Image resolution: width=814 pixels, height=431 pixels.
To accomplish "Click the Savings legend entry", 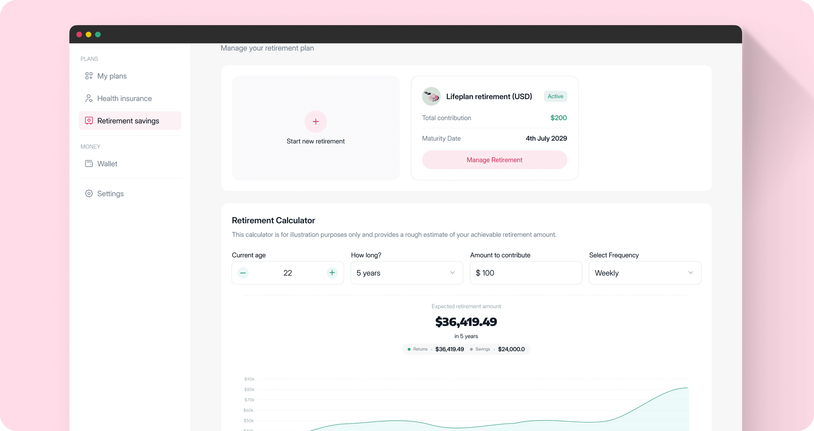I will (497, 349).
